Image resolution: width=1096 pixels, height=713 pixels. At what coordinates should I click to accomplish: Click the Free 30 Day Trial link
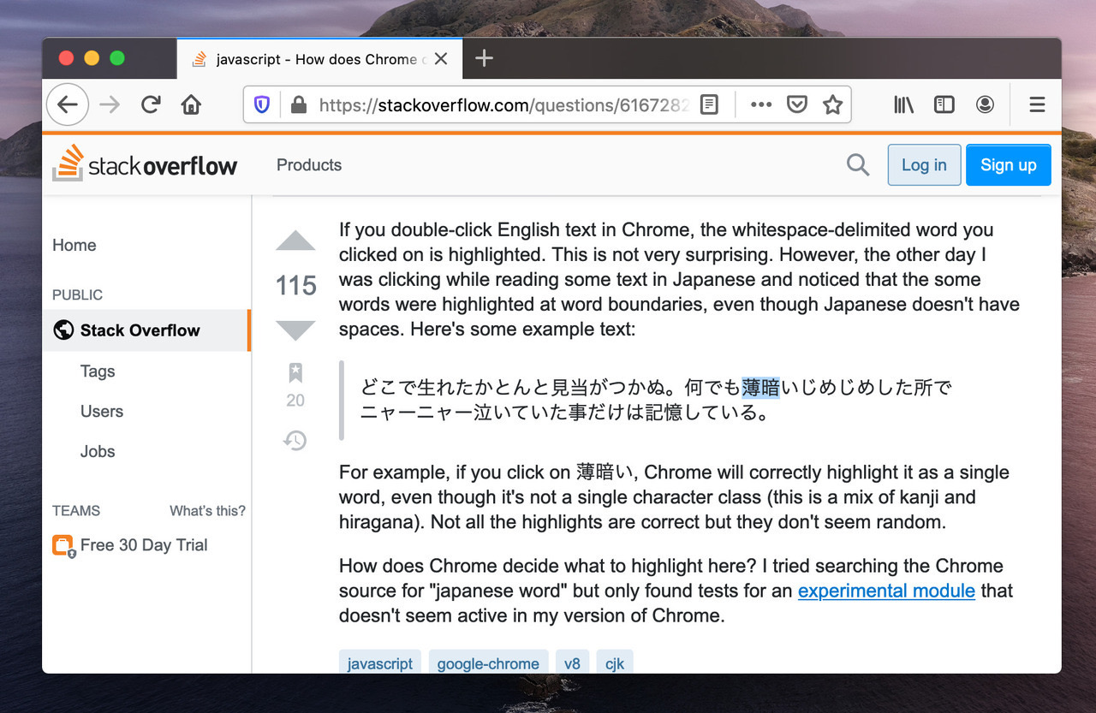coord(144,545)
